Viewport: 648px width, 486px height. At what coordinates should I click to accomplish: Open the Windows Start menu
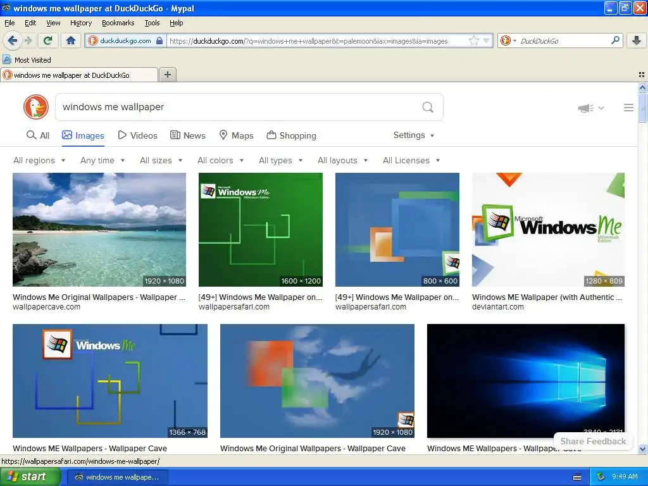click(30, 477)
